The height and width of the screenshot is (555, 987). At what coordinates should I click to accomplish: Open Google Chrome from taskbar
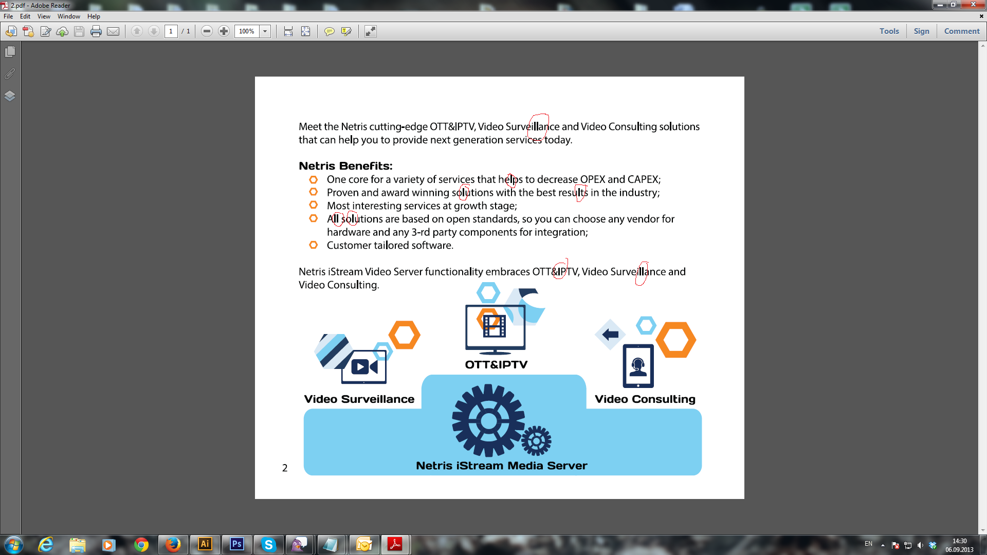pyautogui.click(x=141, y=545)
